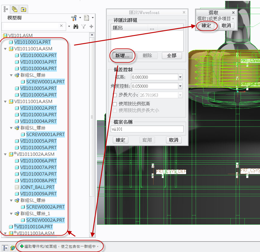
Task: Click the funnel filter icon
Action: (x=84, y=27)
